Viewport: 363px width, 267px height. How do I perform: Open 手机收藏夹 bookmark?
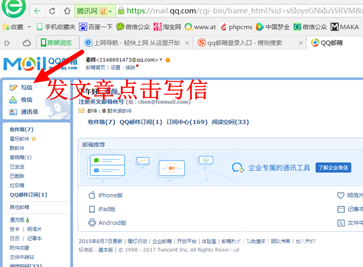tap(56, 27)
